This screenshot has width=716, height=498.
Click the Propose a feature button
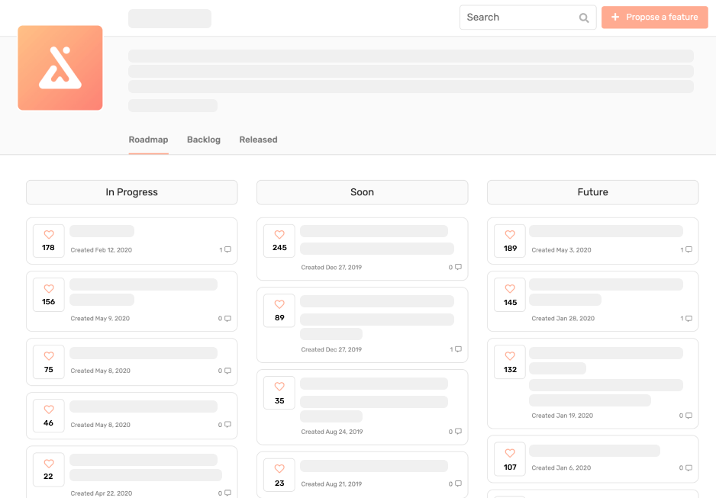click(655, 18)
